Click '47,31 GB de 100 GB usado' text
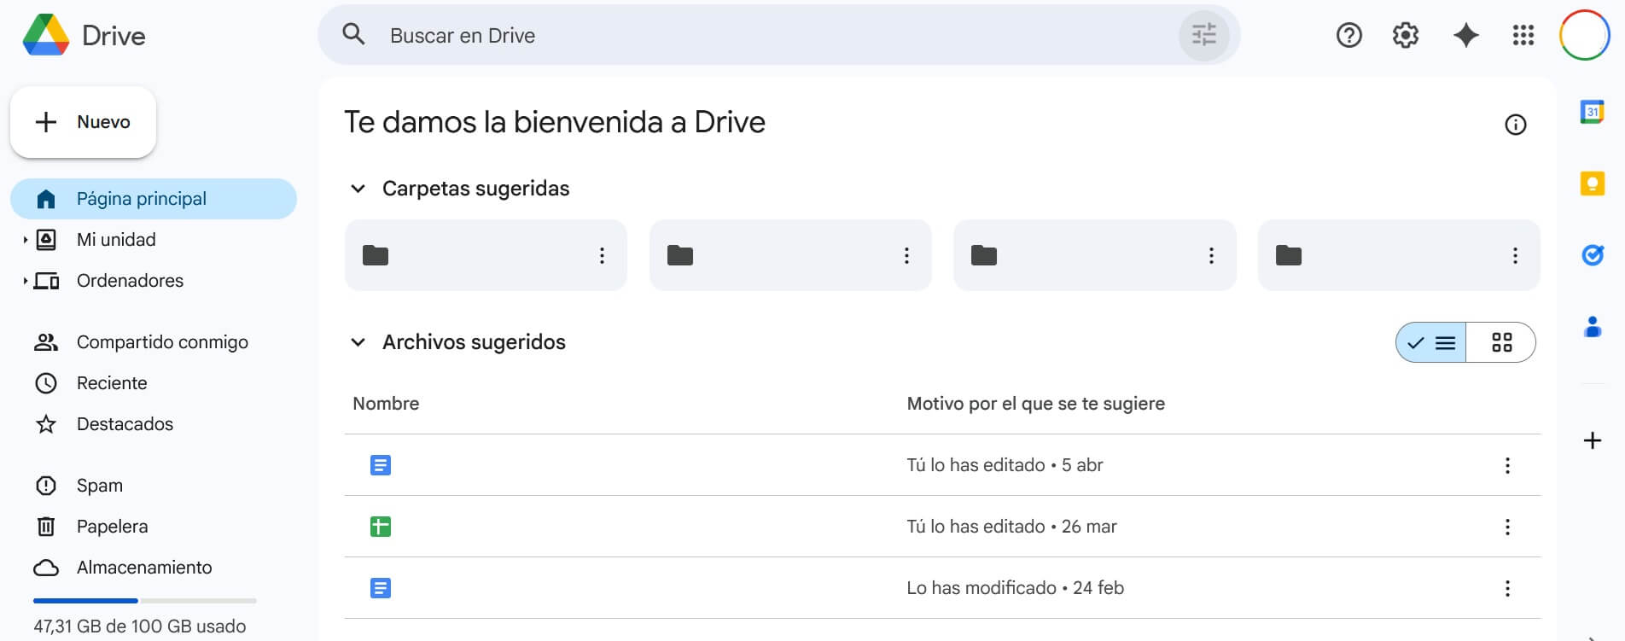Image resolution: width=1625 pixels, height=641 pixels. click(140, 626)
